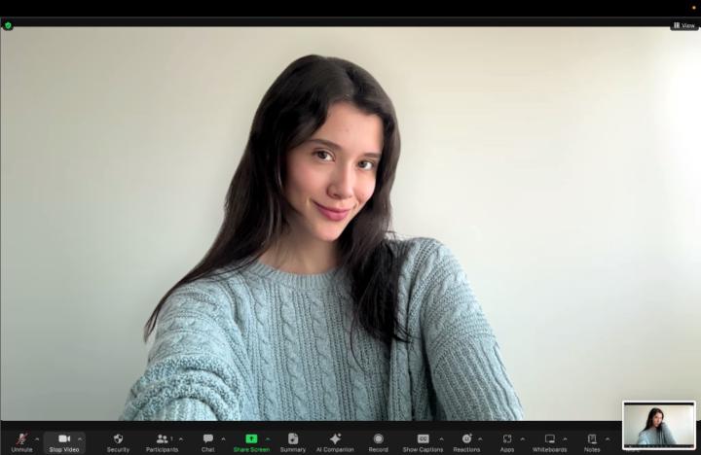Image resolution: width=701 pixels, height=455 pixels.
Task: Expand the chat options caret
Action: point(223,439)
